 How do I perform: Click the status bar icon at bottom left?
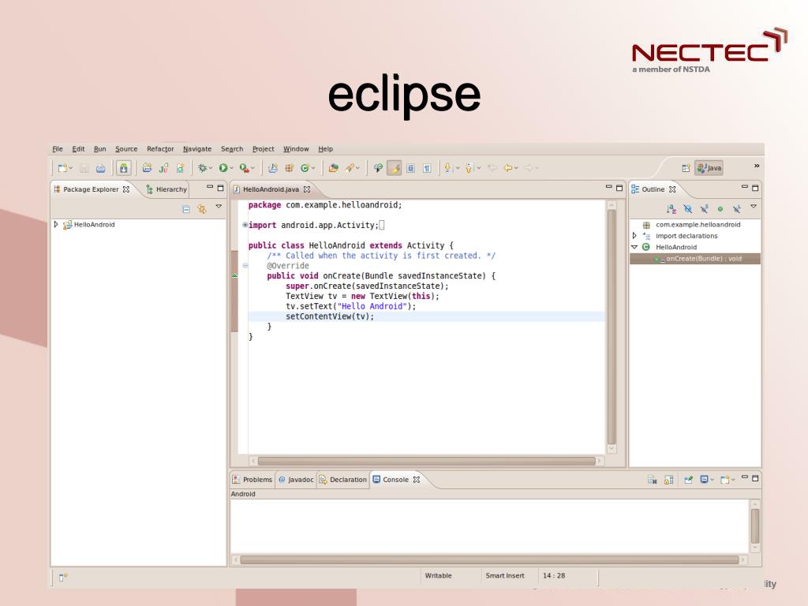(63, 578)
